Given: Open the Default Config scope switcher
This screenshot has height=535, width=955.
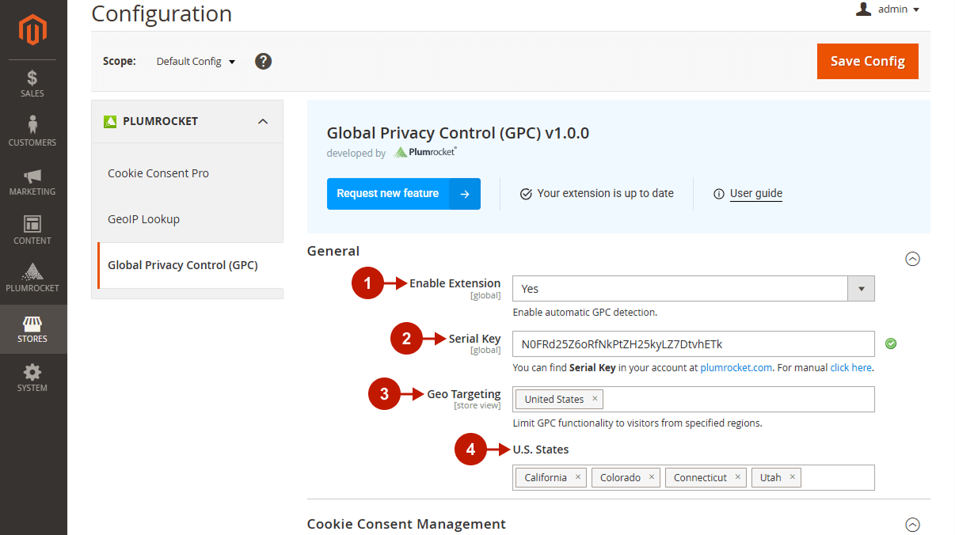Looking at the screenshot, I should click(x=196, y=61).
